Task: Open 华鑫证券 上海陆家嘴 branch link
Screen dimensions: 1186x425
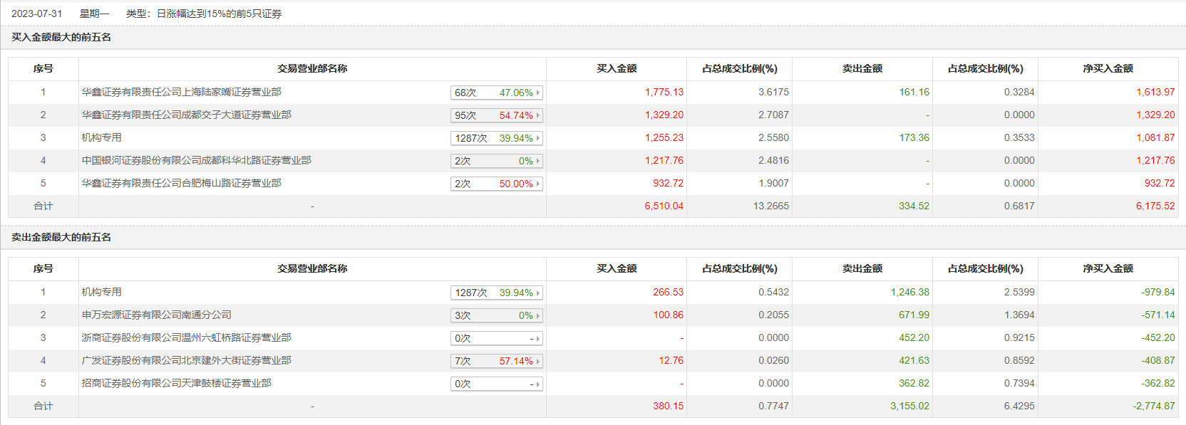Action: pos(181,92)
